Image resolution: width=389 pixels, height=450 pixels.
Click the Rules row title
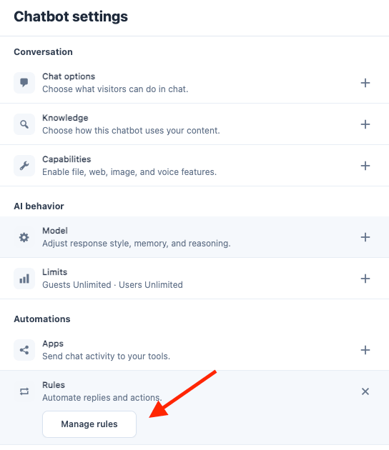(x=54, y=385)
